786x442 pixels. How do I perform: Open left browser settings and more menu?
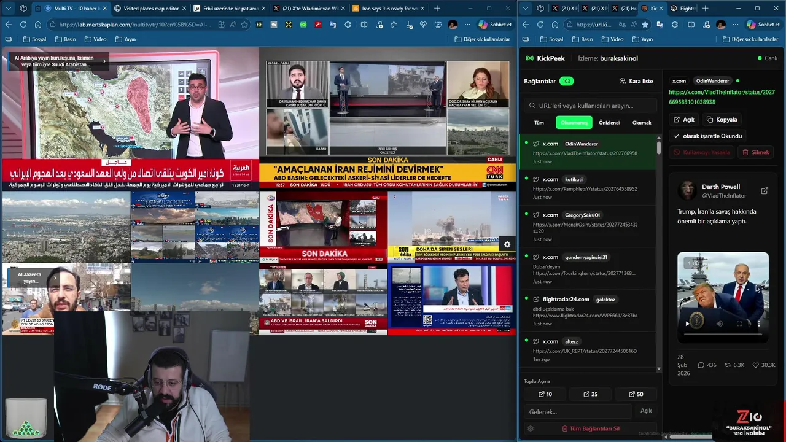click(467, 25)
